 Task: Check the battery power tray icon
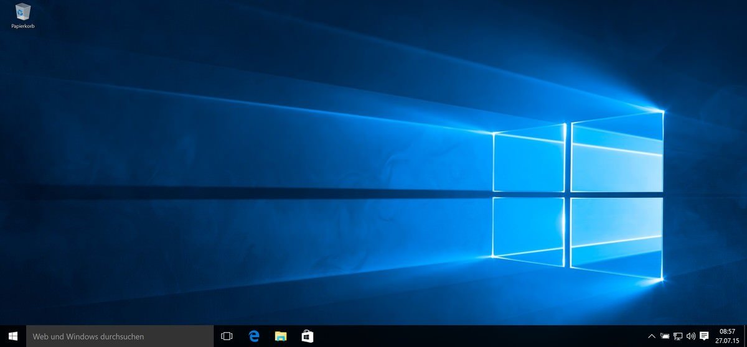coord(665,336)
